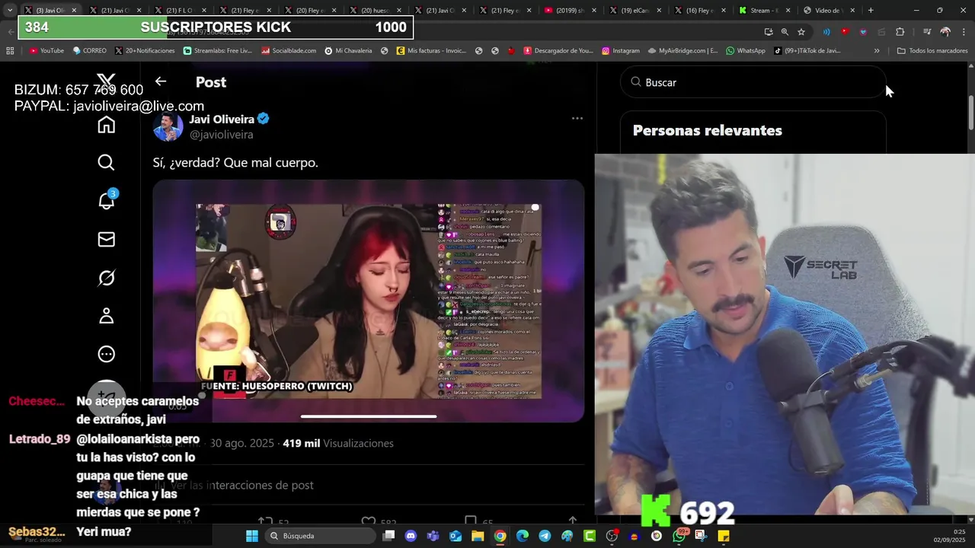975x548 pixels.
Task: Open the Grok icon in X sidebar
Action: click(x=106, y=278)
